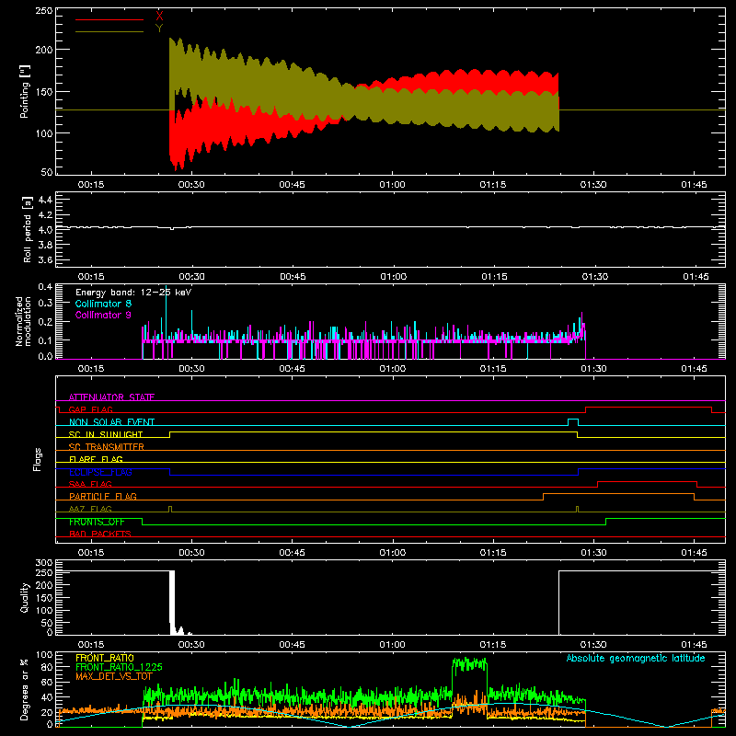Viewport: 736px width, 736px height.
Task: Click the SC_TRANSMITTER flag label
Action: point(107,447)
